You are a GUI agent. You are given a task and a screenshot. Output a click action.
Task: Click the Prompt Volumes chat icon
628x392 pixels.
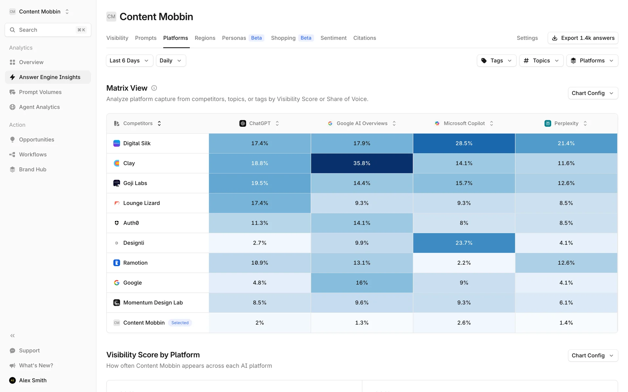[x=12, y=92]
